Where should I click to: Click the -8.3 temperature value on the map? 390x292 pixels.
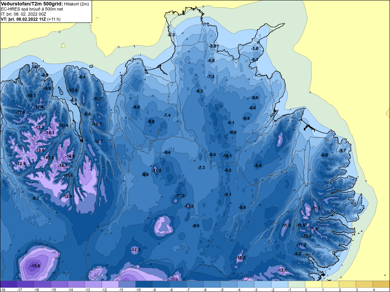point(199,91)
